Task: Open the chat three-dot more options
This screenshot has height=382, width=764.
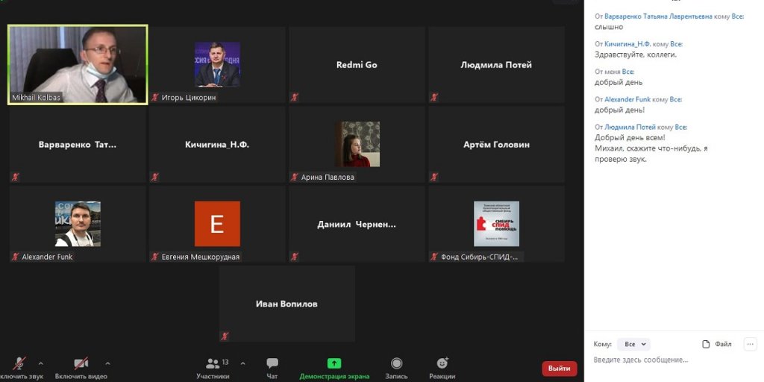Action: [751, 344]
